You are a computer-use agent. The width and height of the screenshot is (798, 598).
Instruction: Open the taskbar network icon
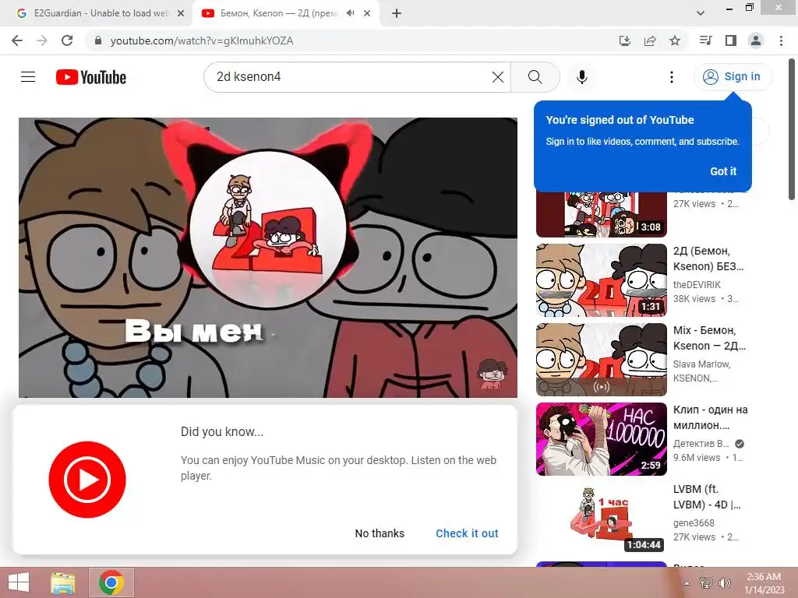(x=706, y=582)
